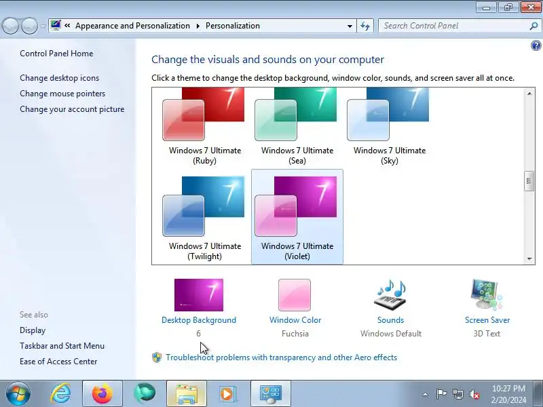Click the Back navigation button

coord(10,26)
